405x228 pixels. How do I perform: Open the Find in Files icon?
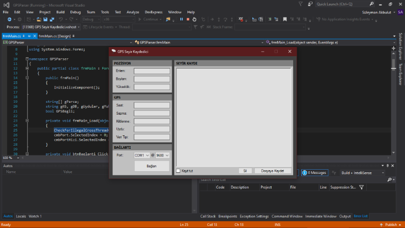tap(168, 19)
